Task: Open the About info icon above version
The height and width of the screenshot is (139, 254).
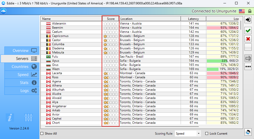Action: pyautogui.click(x=10, y=117)
